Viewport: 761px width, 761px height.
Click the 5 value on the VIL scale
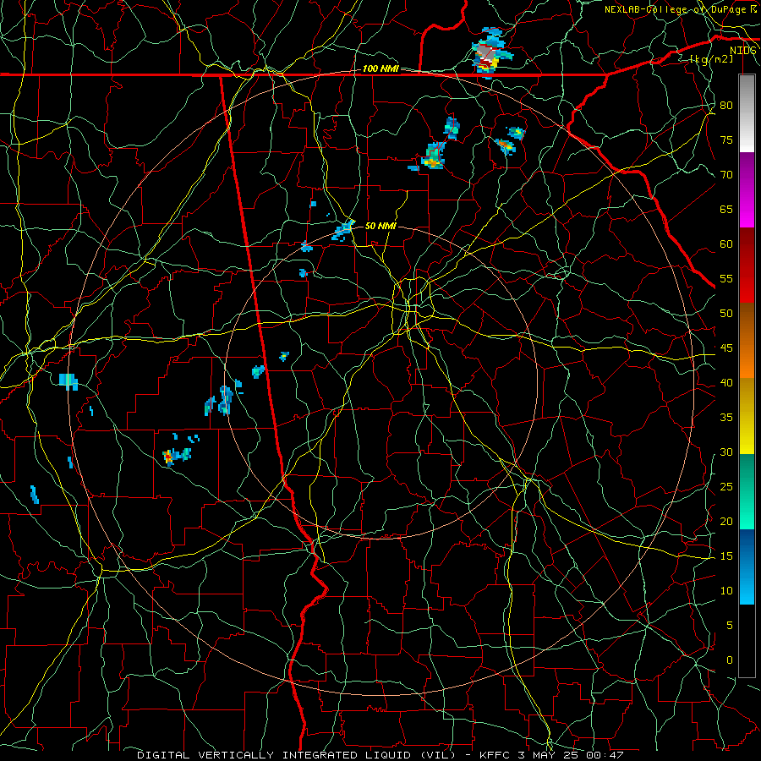730,626
